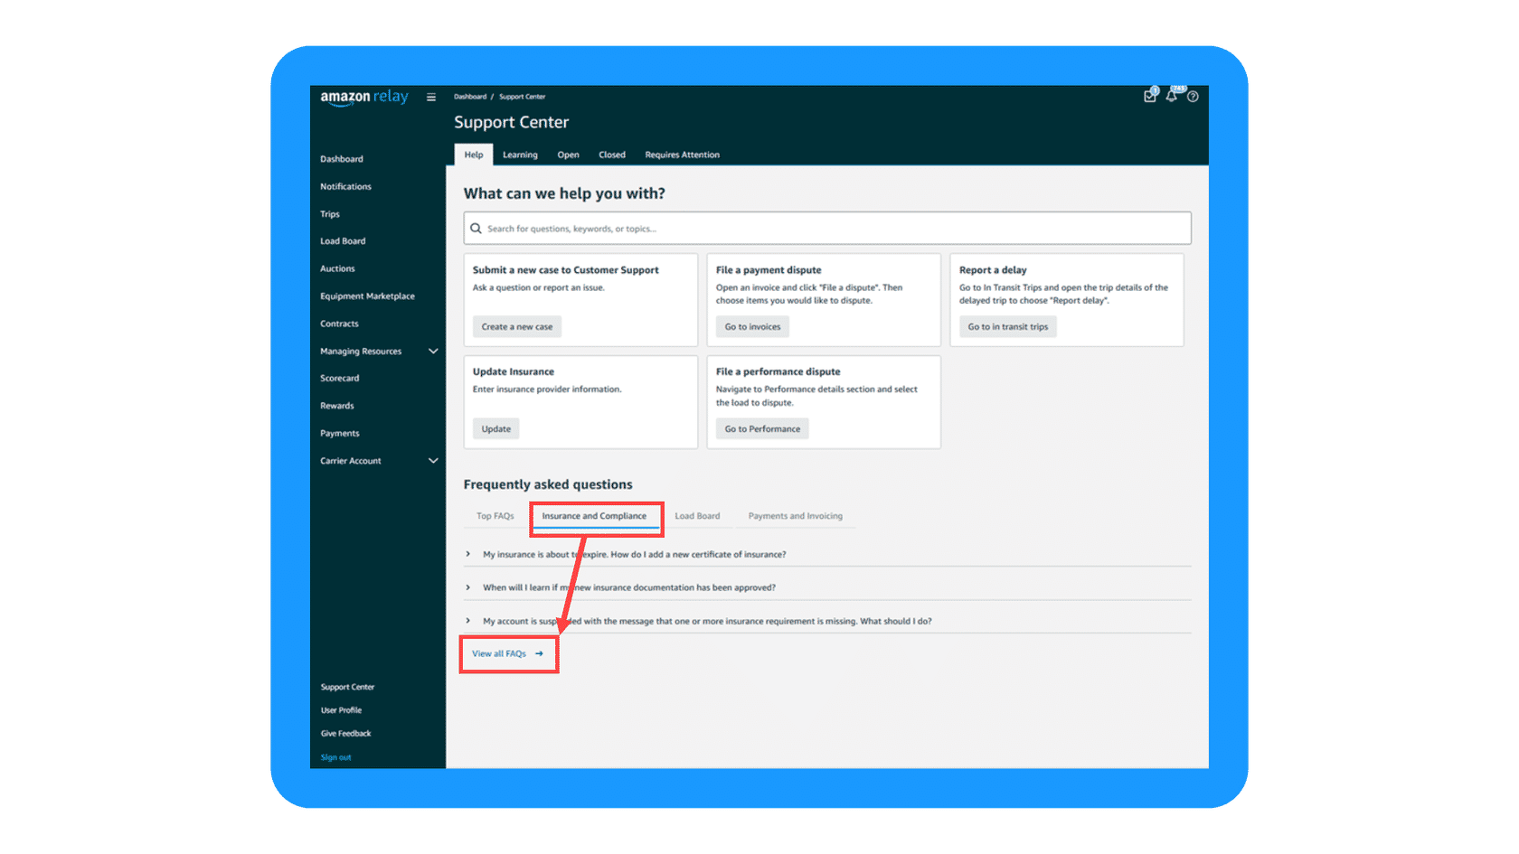The width and height of the screenshot is (1519, 854).
Task: Open the tasks checklist icon in header
Action: click(x=1149, y=96)
